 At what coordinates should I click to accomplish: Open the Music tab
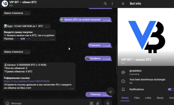coord(160,98)
